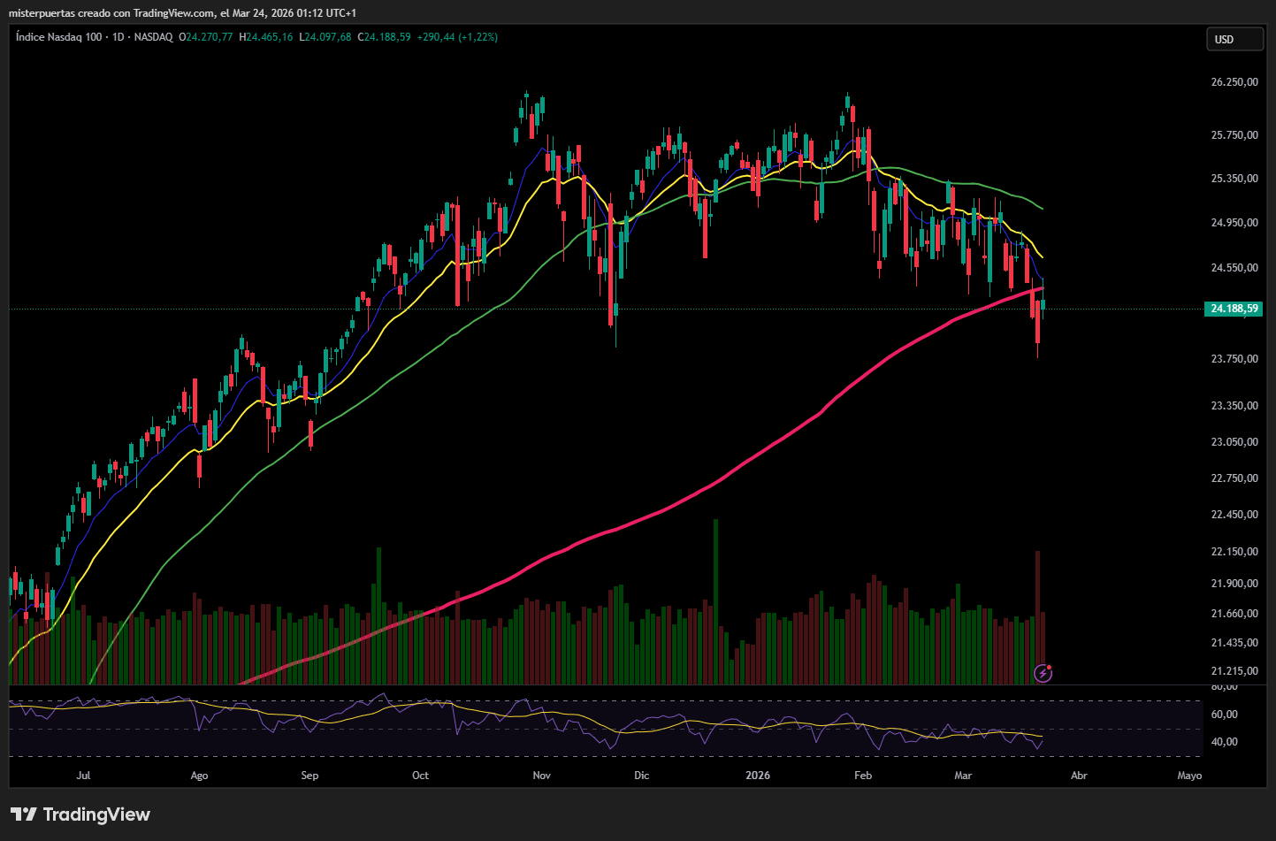The width and height of the screenshot is (1276, 841).
Task: Click the 23.750,00 price axis label
Action: (x=1234, y=359)
